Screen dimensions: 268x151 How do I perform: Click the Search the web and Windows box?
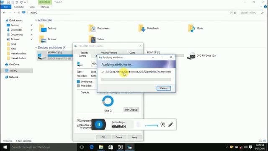coord(44,147)
